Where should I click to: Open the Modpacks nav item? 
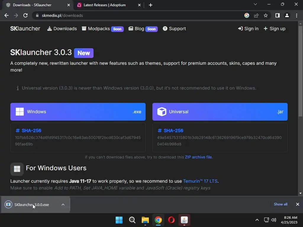pos(102,29)
